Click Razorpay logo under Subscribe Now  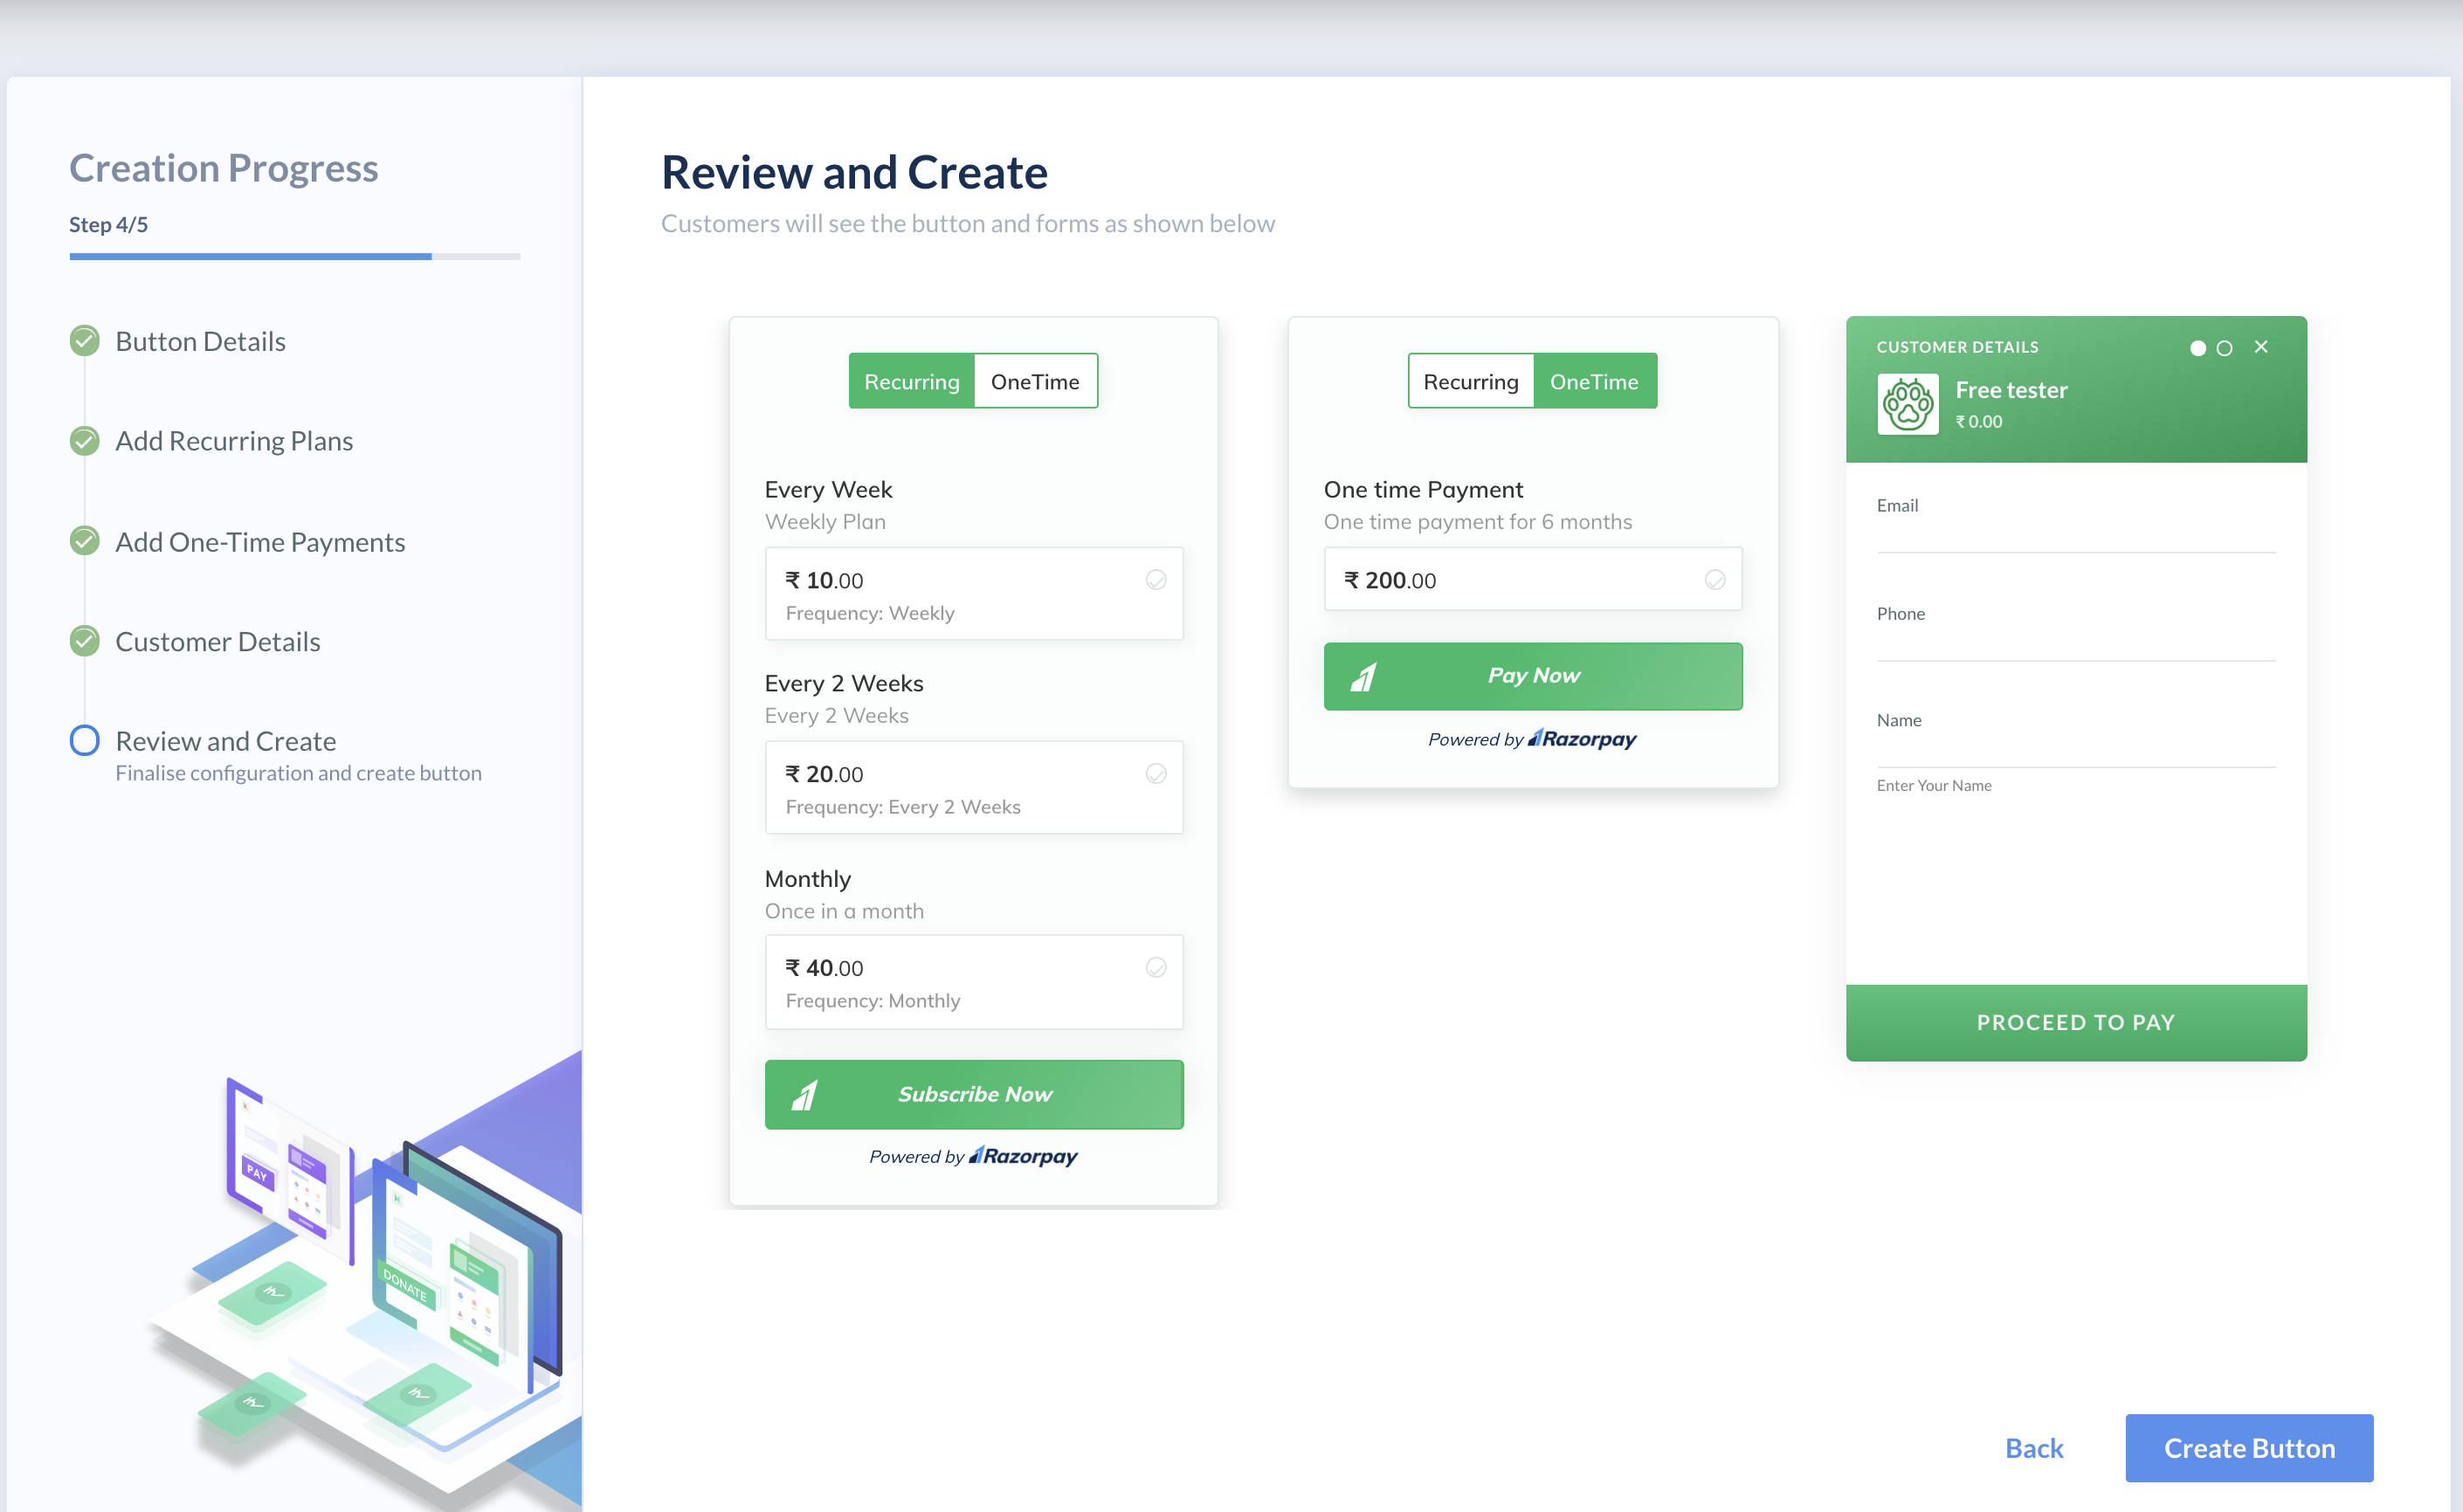click(x=1023, y=1156)
